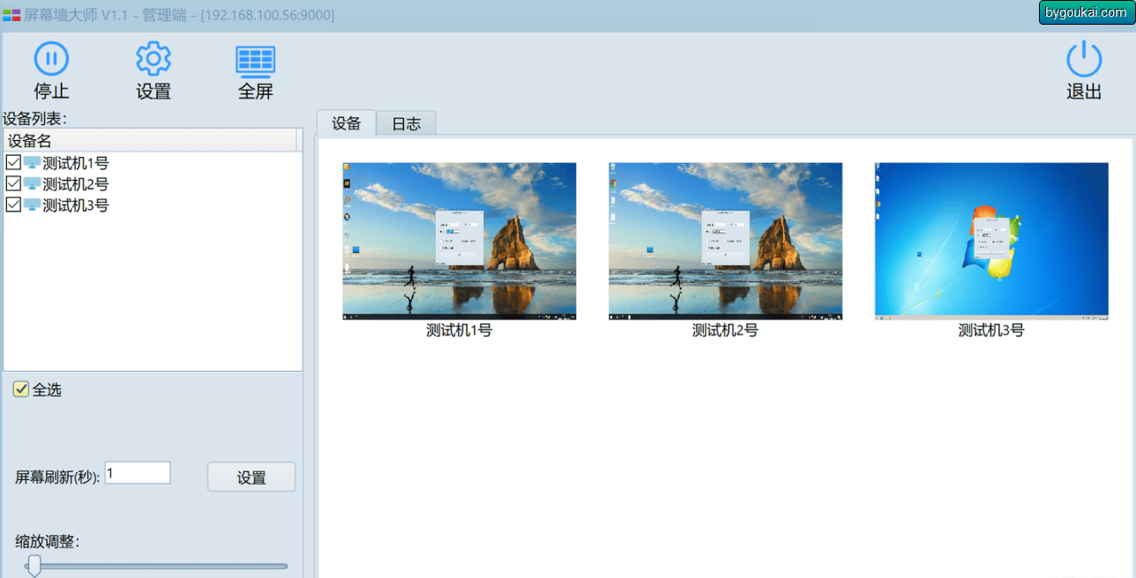The height and width of the screenshot is (578, 1136).
Task: Uncheck the 测试机3号 checkbox
Action: coord(13,204)
